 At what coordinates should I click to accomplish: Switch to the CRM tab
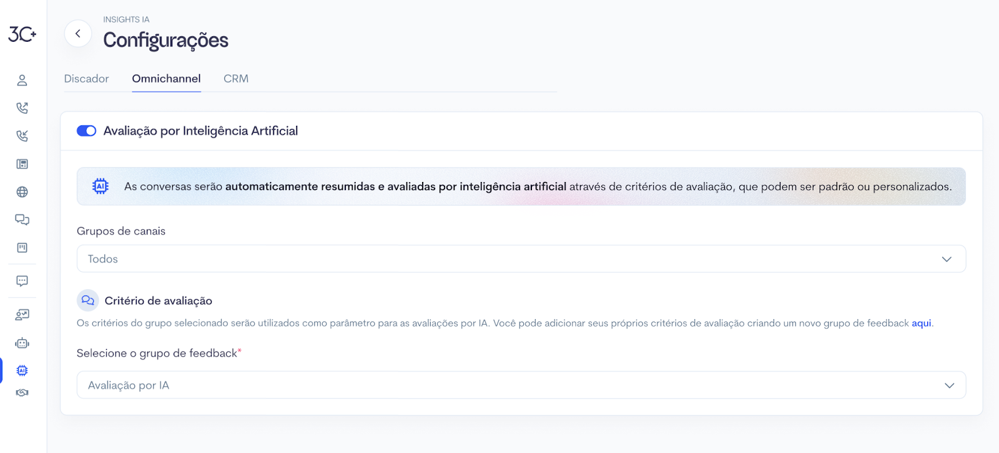click(x=236, y=79)
